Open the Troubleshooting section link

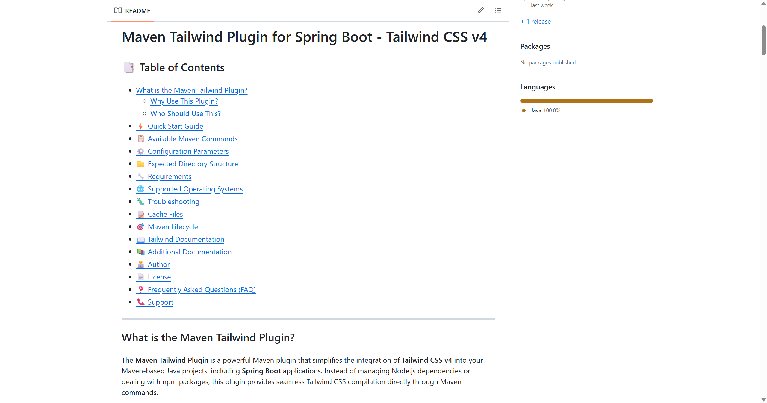click(173, 201)
